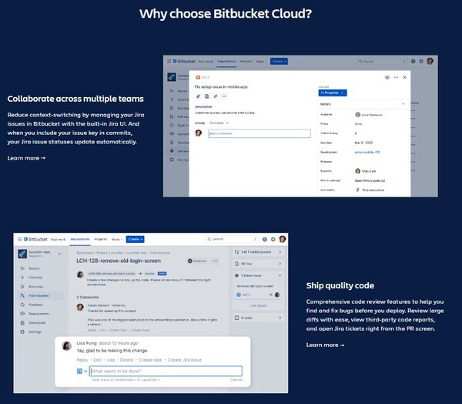Expand launcher-mac repository chevron
Image resolution: width=462 pixels, height=404 pixels.
pyautogui.click(x=59, y=254)
